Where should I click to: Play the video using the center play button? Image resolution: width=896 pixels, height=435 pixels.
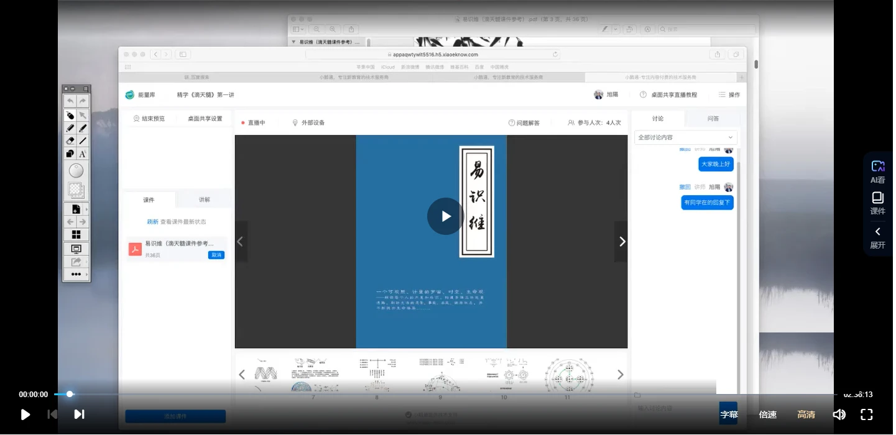(446, 216)
